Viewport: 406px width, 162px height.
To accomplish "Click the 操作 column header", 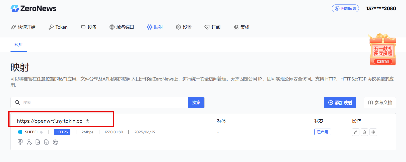I will point(356,121).
